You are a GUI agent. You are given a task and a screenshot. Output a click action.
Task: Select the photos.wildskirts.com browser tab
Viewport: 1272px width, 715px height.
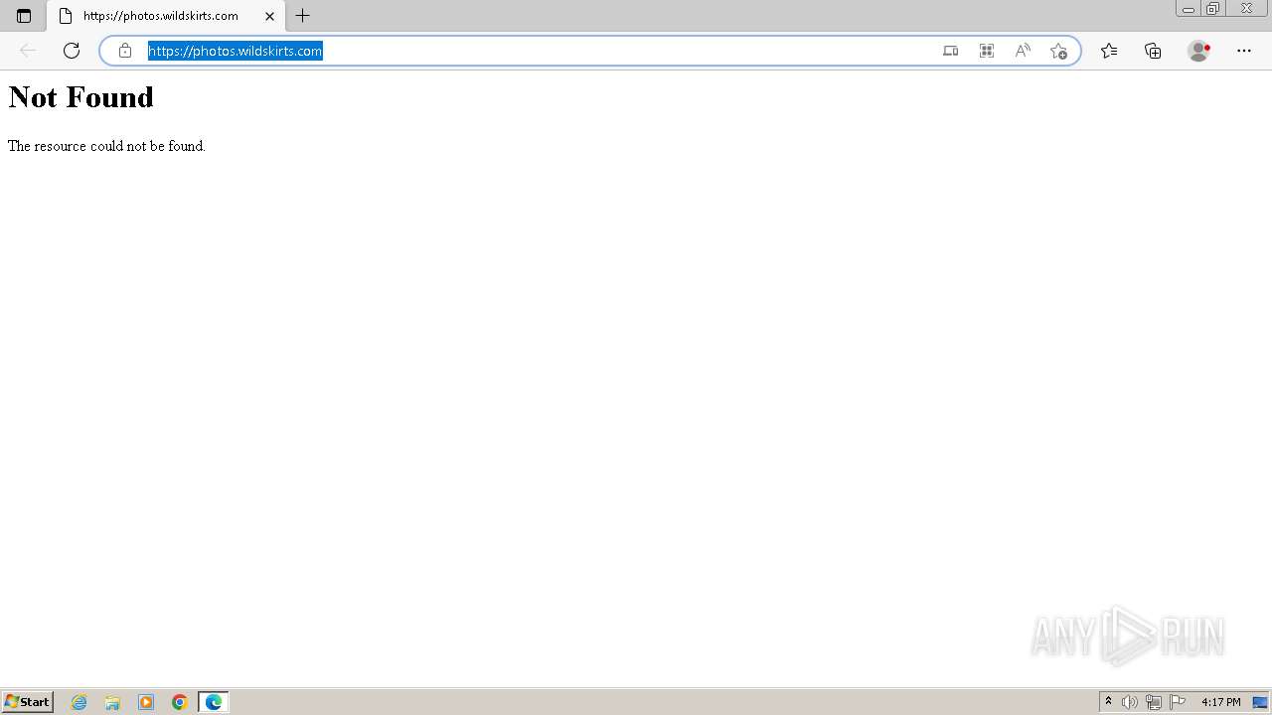click(165, 16)
